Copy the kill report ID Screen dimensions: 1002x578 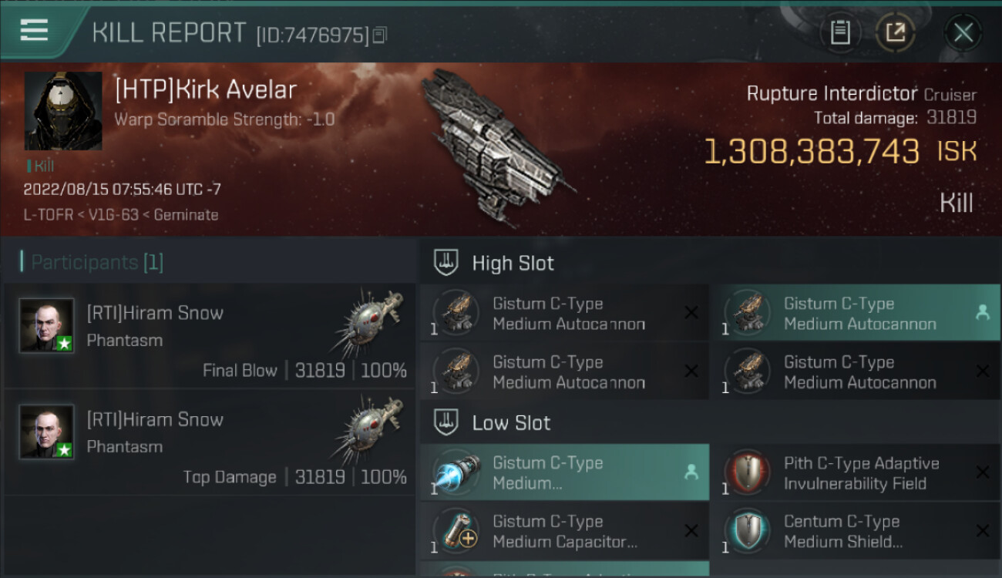tap(379, 35)
